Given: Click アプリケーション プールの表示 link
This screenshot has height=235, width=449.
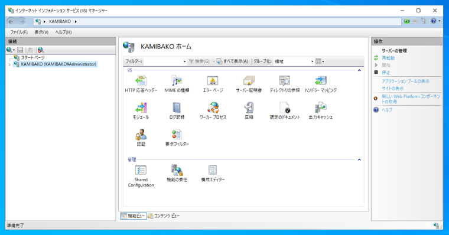Looking at the screenshot, I should 405,81.
